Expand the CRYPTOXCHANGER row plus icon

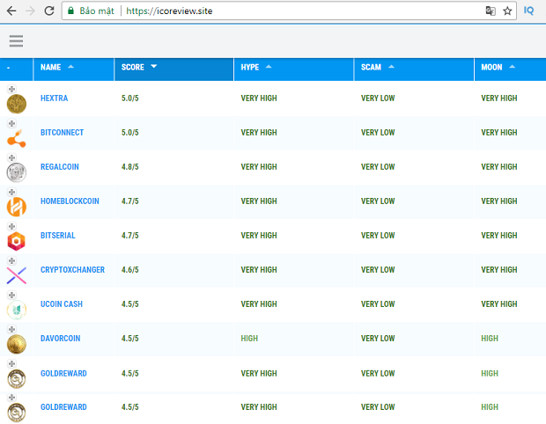[x=11, y=260]
